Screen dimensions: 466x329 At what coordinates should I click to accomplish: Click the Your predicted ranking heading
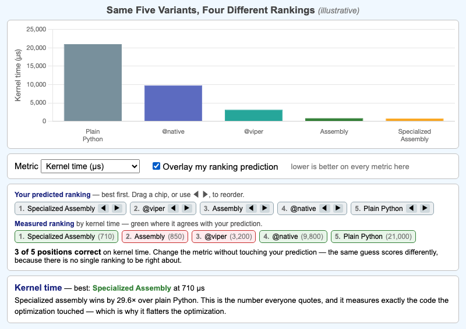coord(52,195)
